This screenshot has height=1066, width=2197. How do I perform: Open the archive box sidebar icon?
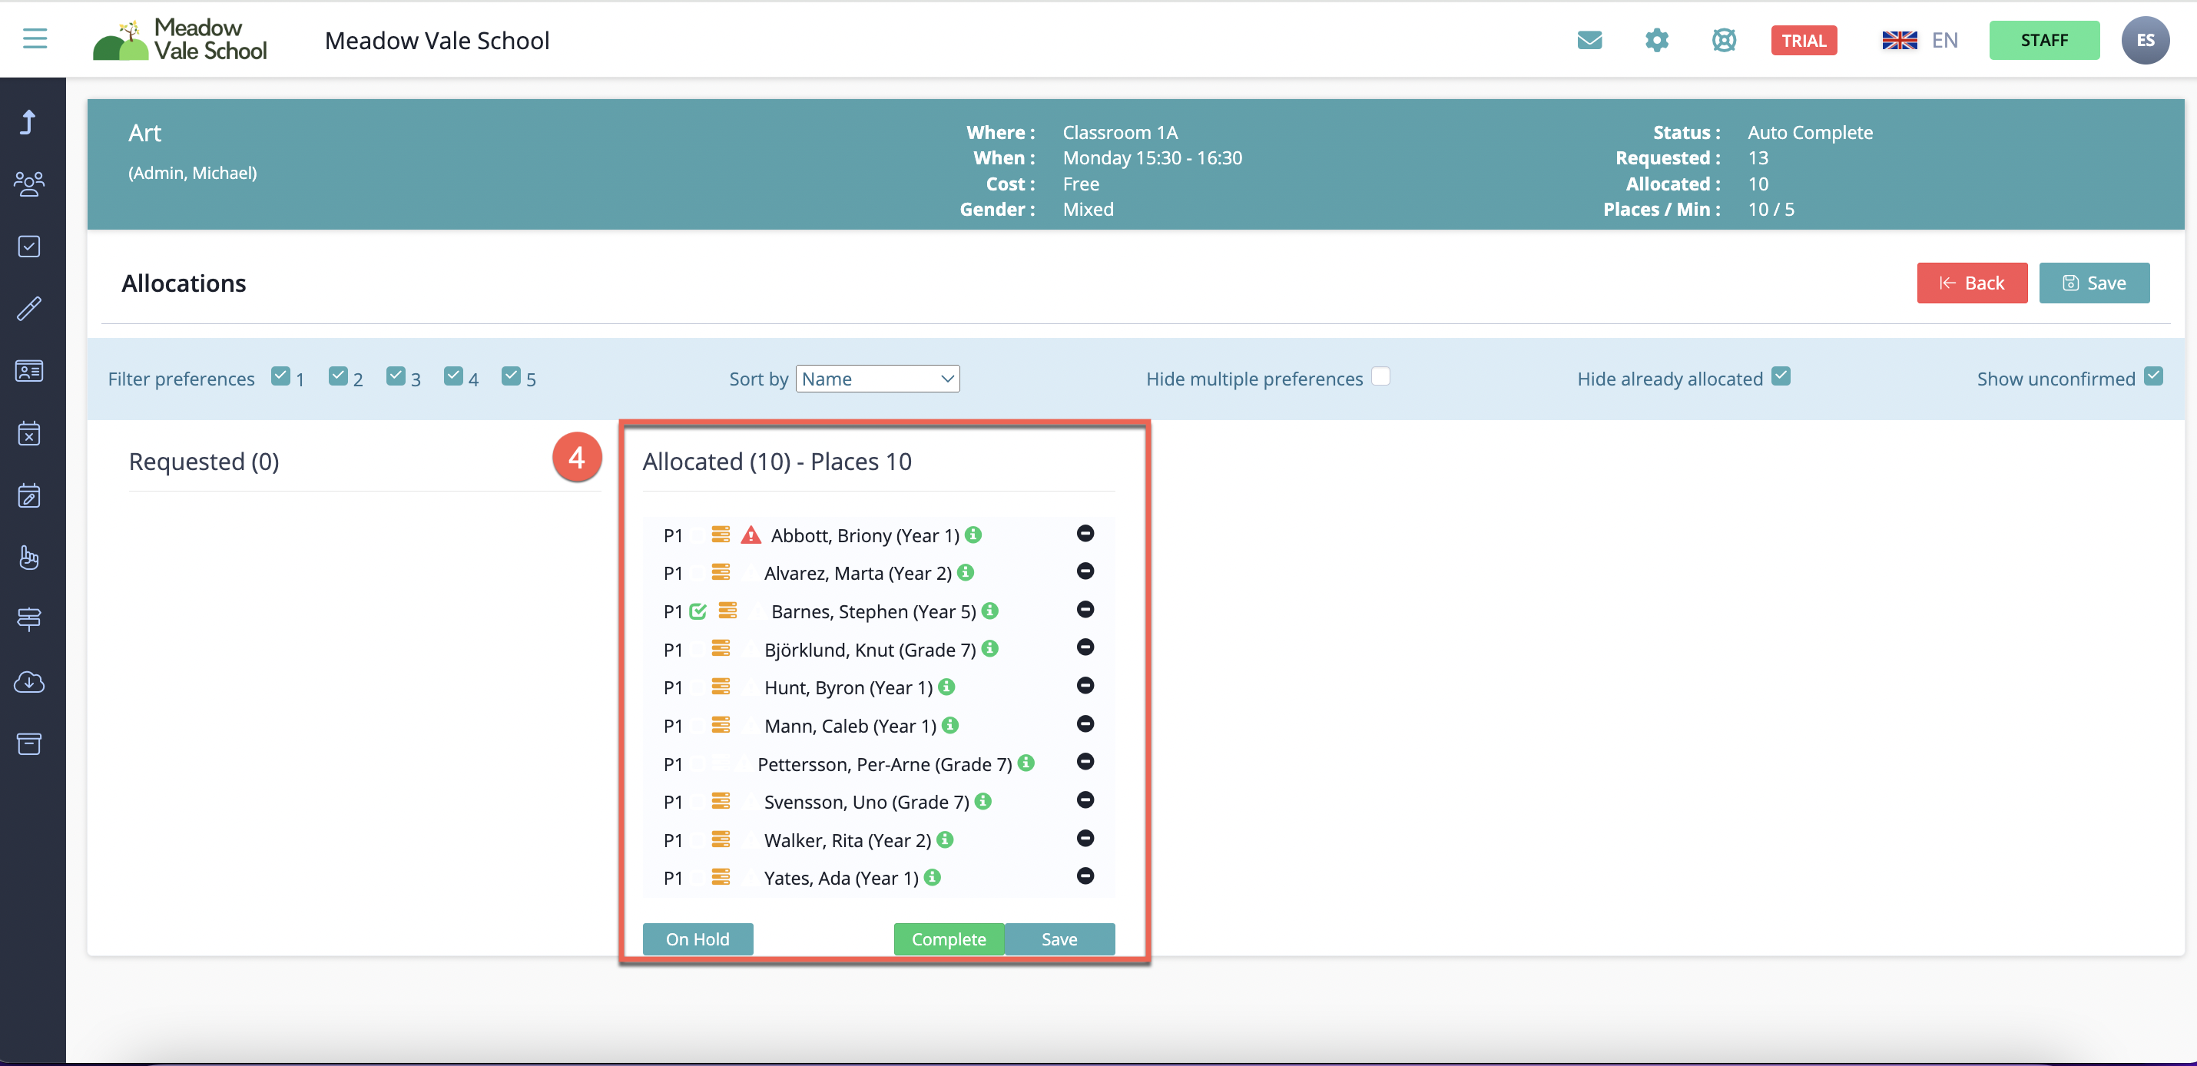(29, 743)
